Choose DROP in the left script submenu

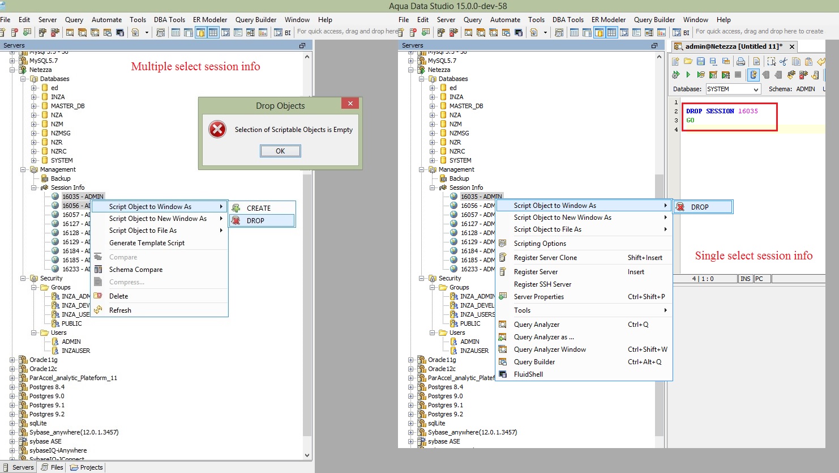tap(262, 220)
